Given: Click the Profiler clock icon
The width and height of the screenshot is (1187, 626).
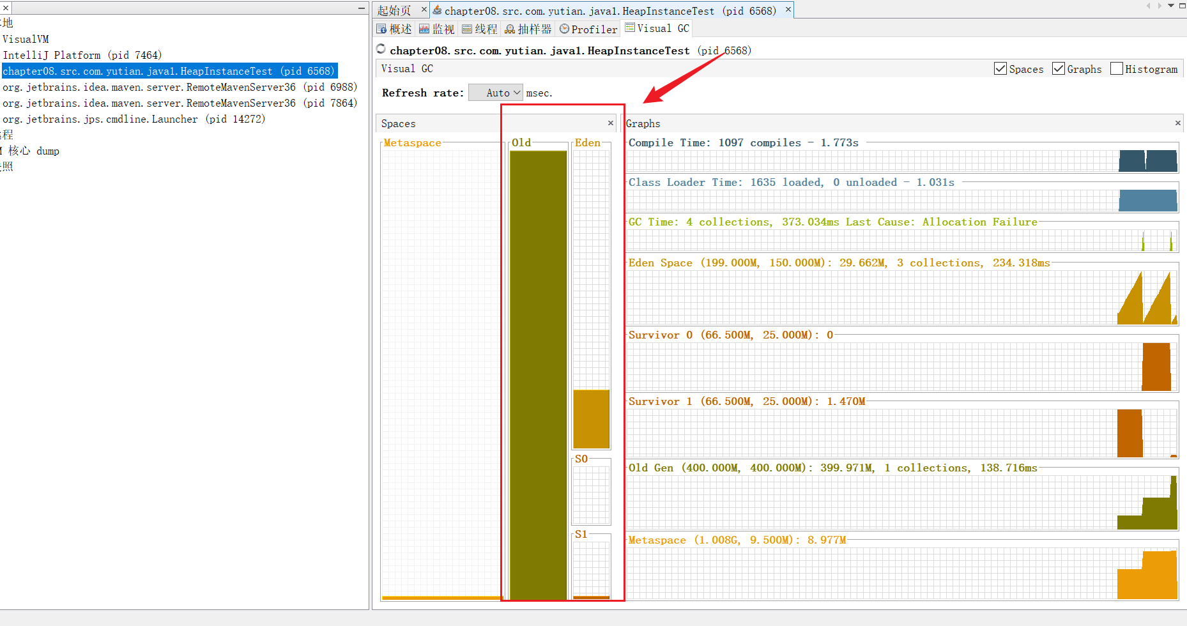Looking at the screenshot, I should (x=564, y=29).
